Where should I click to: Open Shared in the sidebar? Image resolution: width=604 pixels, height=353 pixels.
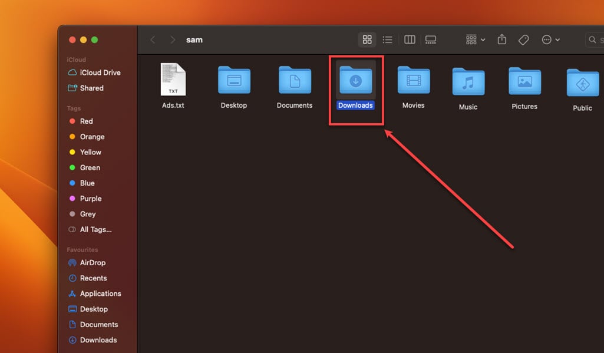coord(86,88)
